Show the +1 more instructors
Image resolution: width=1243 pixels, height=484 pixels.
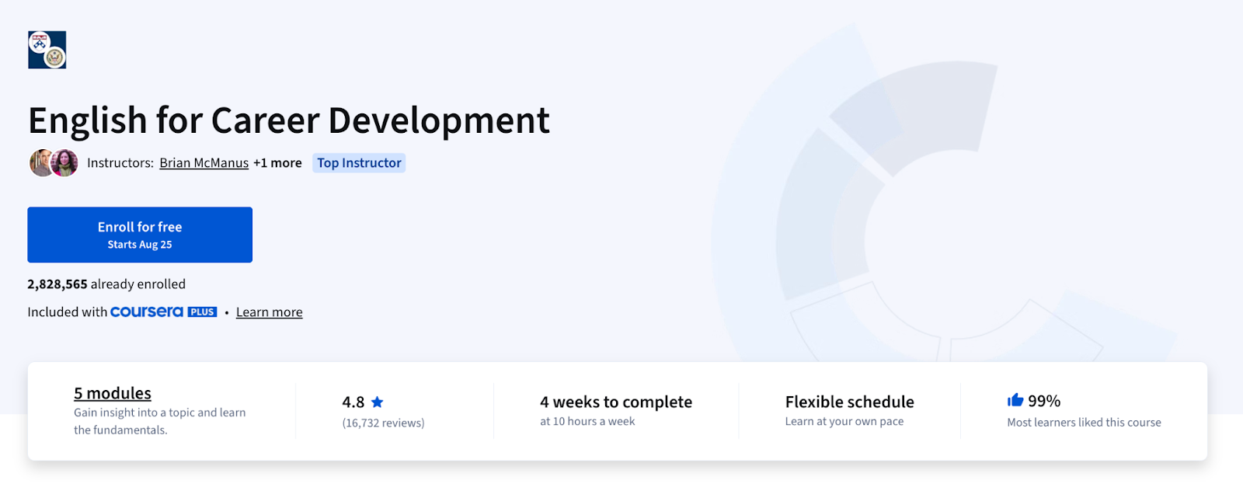[277, 163]
